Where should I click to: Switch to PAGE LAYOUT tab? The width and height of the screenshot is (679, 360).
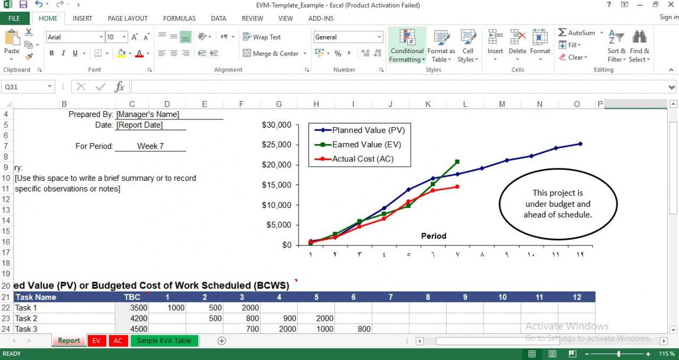pyautogui.click(x=128, y=18)
